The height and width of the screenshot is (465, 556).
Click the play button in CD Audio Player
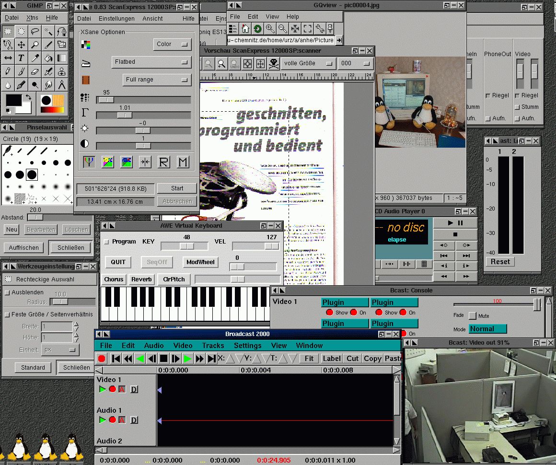tap(450, 223)
